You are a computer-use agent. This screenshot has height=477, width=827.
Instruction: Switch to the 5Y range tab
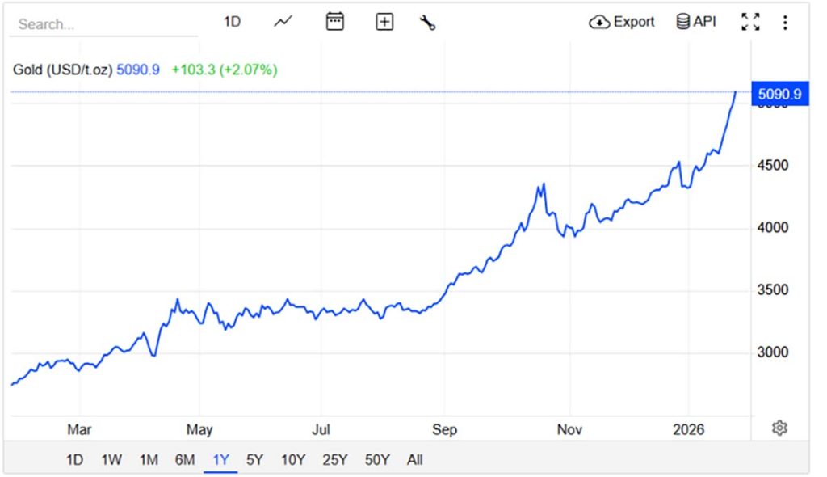255,459
